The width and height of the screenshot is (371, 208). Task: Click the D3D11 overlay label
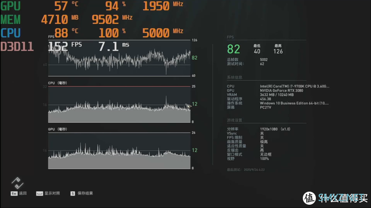tap(17, 46)
